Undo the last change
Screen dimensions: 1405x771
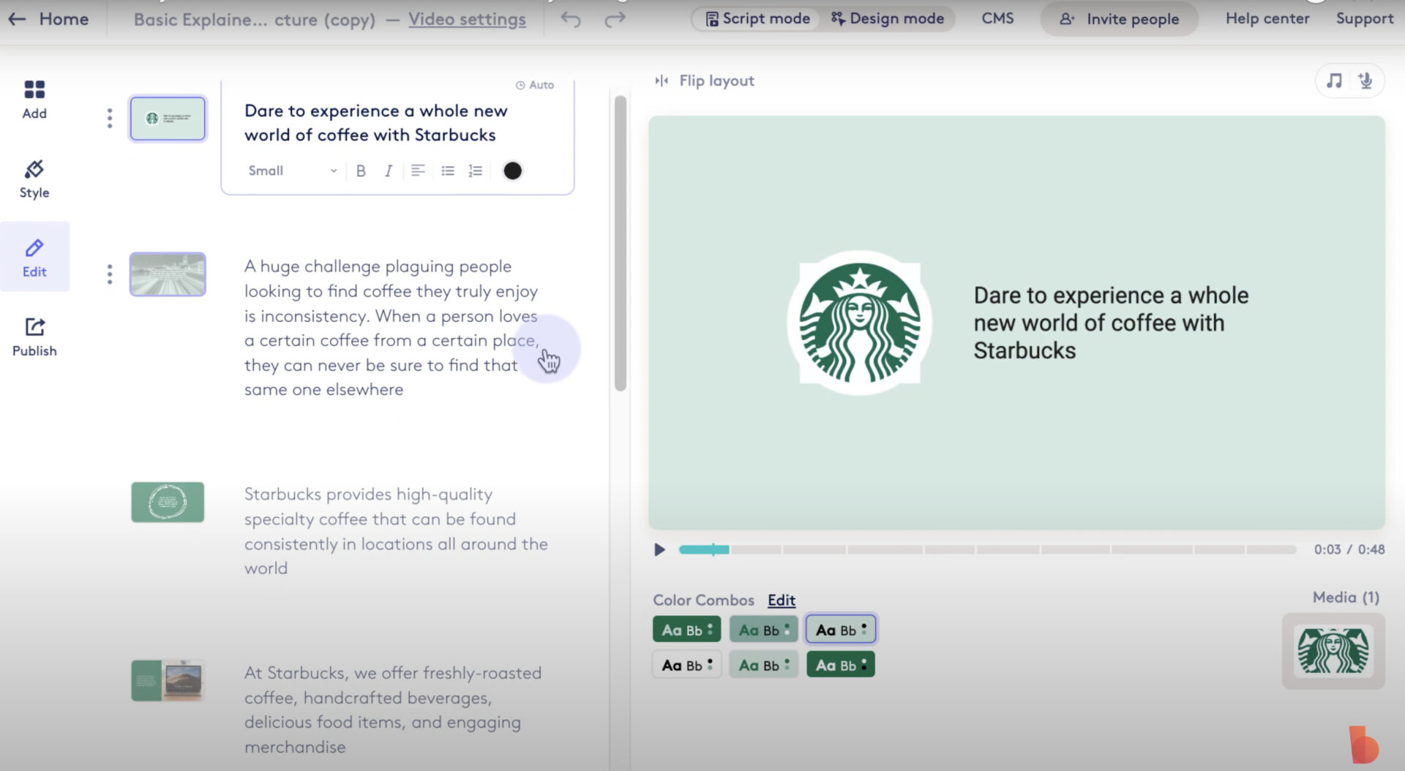pos(570,18)
